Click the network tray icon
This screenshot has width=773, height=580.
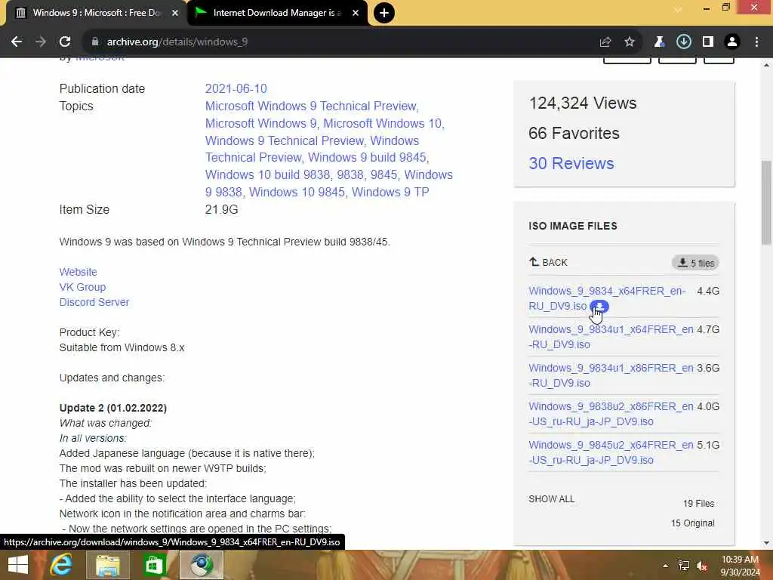click(x=684, y=566)
